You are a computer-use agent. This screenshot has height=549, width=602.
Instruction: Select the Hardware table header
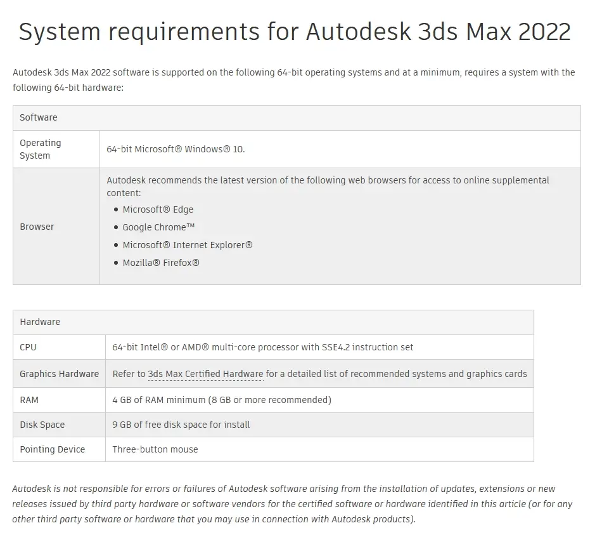pyautogui.click(x=273, y=322)
